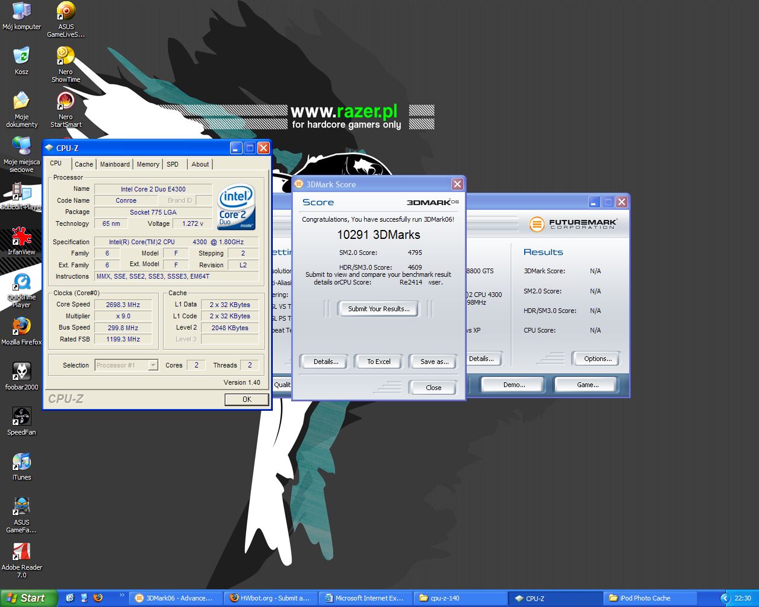Switch to HWbot.org Firefox taskbar item
The height and width of the screenshot is (607, 759).
pos(272,598)
